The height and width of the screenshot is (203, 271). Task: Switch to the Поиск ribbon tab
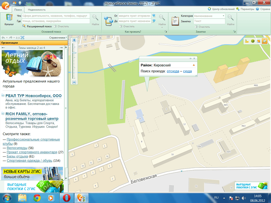click(18, 10)
